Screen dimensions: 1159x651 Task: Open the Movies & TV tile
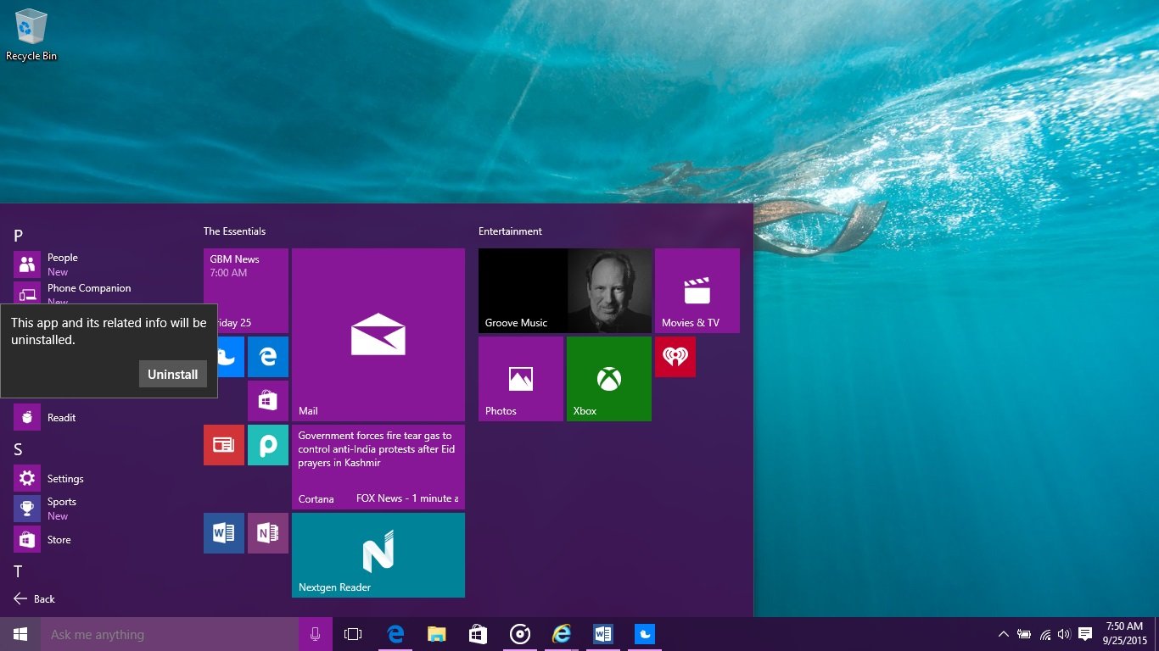pos(697,291)
